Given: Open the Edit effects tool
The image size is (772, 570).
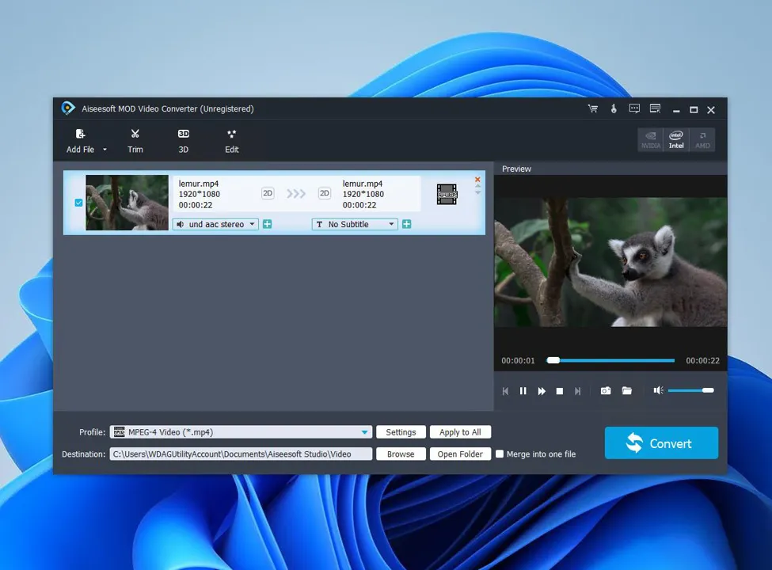Looking at the screenshot, I should 231,141.
